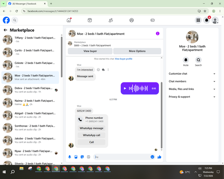Viewport: 224px width, 179px height.
Task: Click the conversation list scrollbar
Action: point(62,57)
